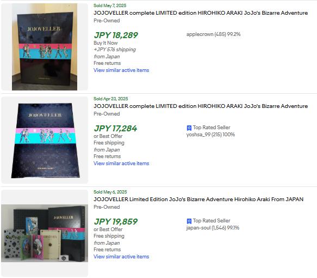Click Top Rated Seller text above yoshsa_99

tap(212, 128)
